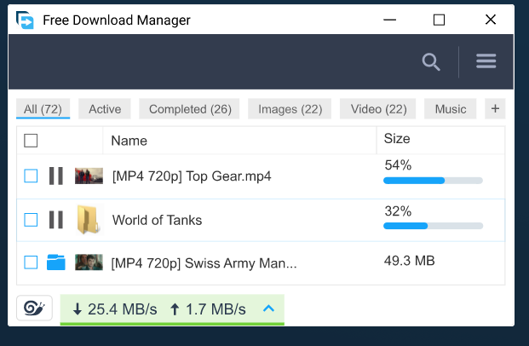Show the Images (22) filter
Viewport: 529px width, 346px height.
[x=290, y=109]
